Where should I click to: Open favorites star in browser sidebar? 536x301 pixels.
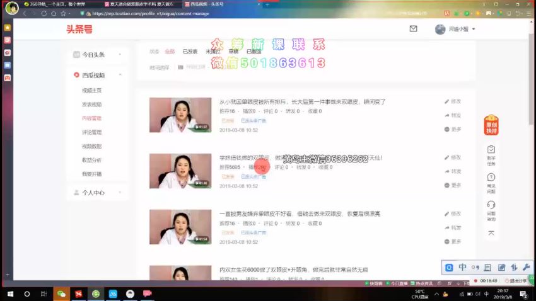8,28
